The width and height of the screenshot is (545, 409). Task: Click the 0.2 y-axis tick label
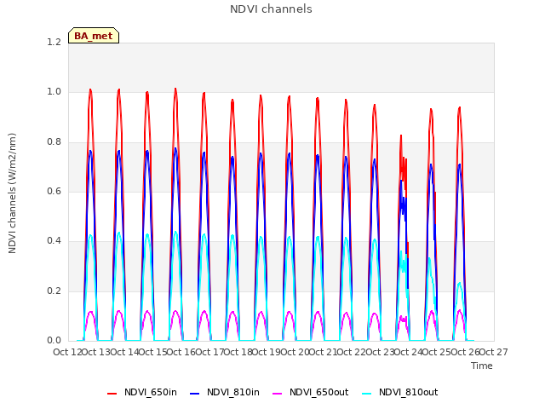(x=54, y=291)
